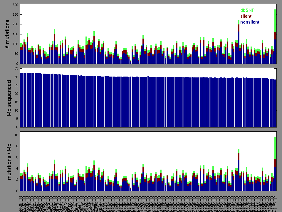Select the 6 tick on mutations/Mb axis
The image size is (282, 212).
pos(17,157)
